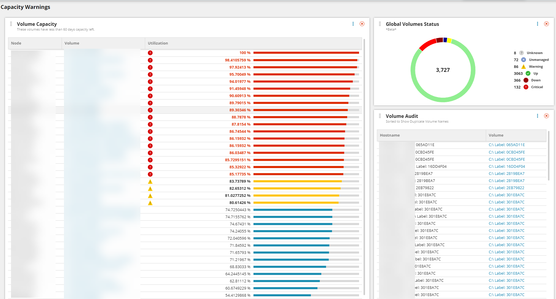Click the bright red Critical segment of the donut
Viewport: 556px width, 299px height.
[x=427, y=44]
